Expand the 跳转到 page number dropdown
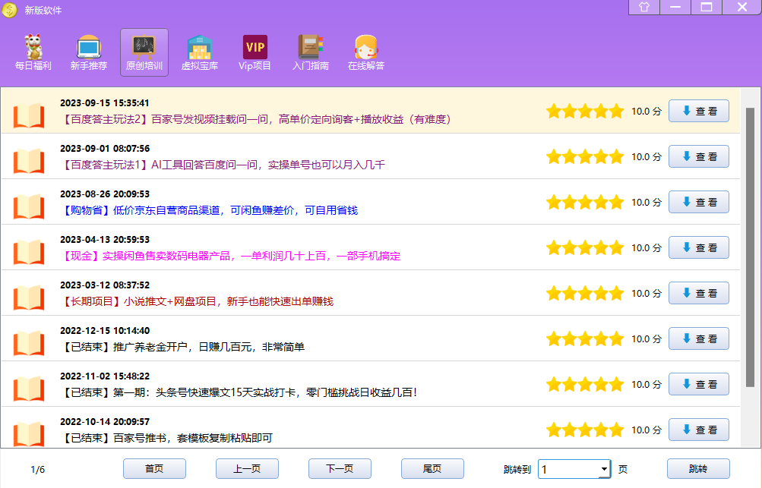Screen dimensions: 762x488 point(604,470)
